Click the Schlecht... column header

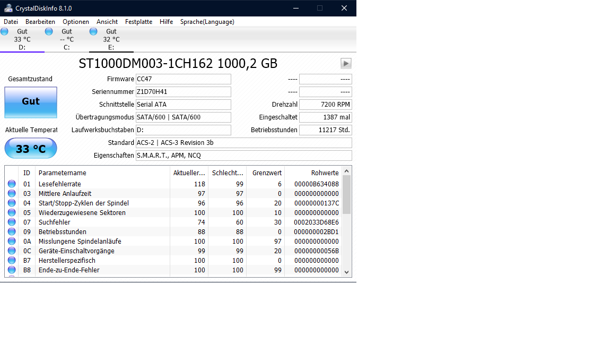[x=227, y=173]
